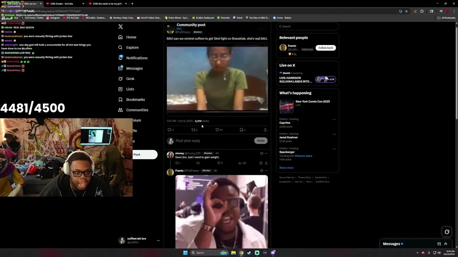This screenshot has height=257, width=458.
Task: Open a new browser tab
Action: 132,4
